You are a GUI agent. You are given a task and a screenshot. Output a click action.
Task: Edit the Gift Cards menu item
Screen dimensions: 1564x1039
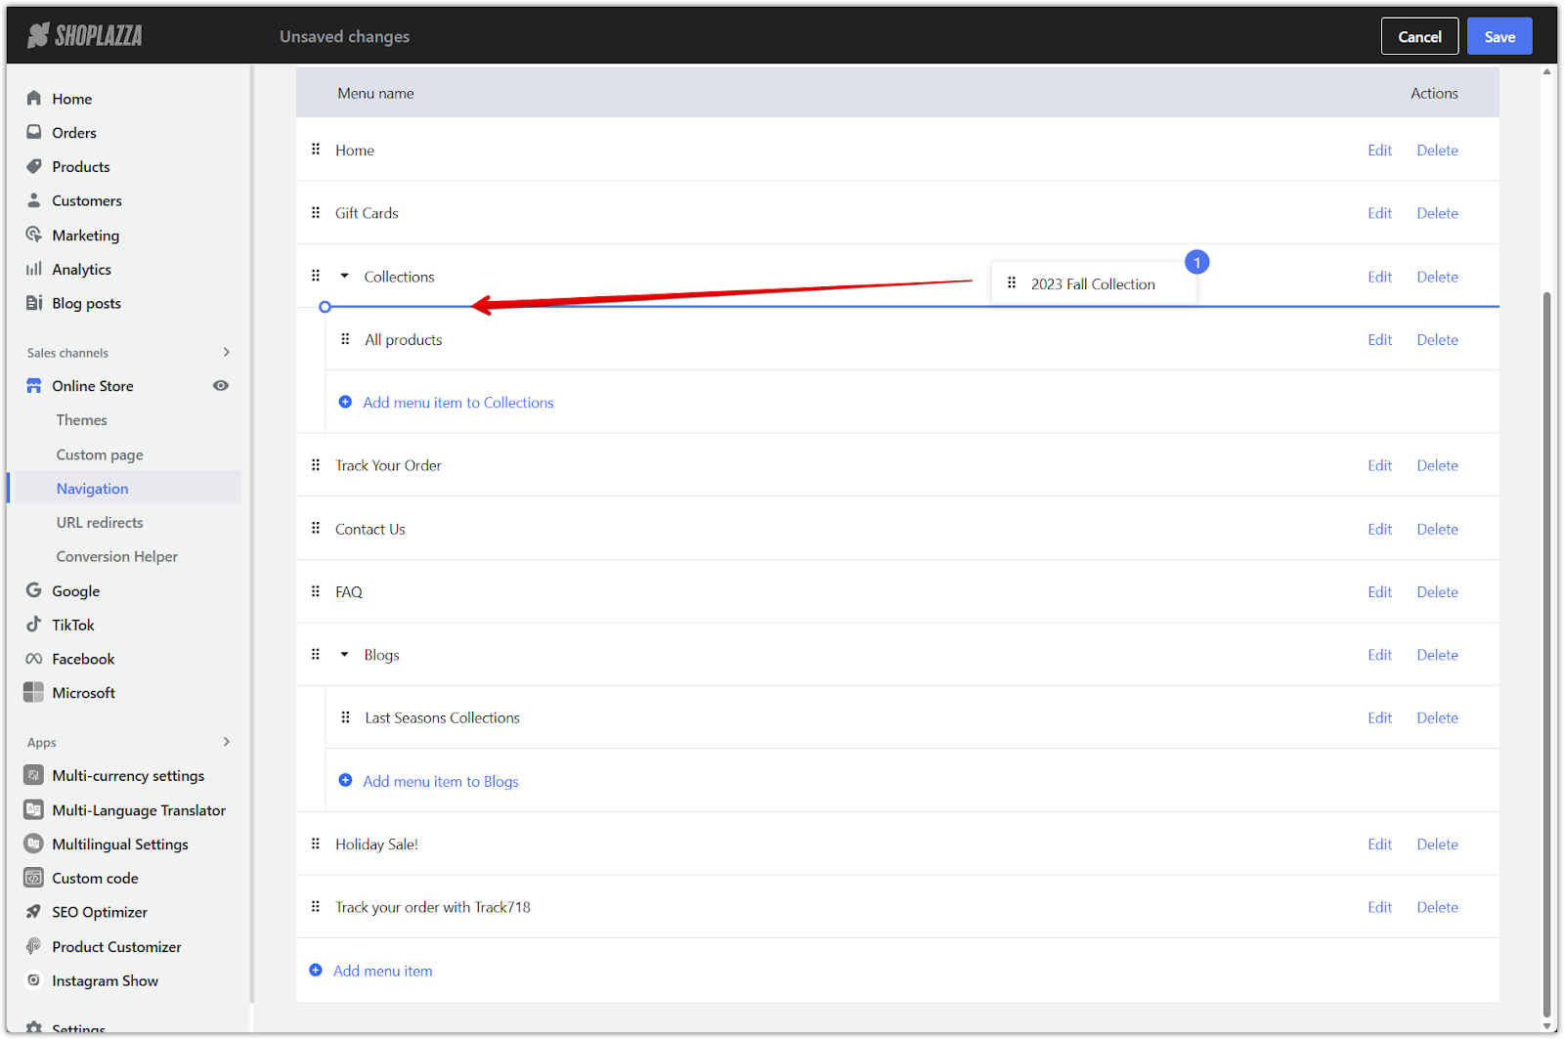[x=1379, y=213]
